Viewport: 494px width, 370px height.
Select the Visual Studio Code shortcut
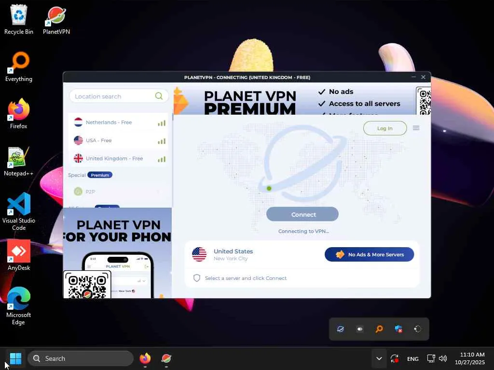[x=19, y=211]
